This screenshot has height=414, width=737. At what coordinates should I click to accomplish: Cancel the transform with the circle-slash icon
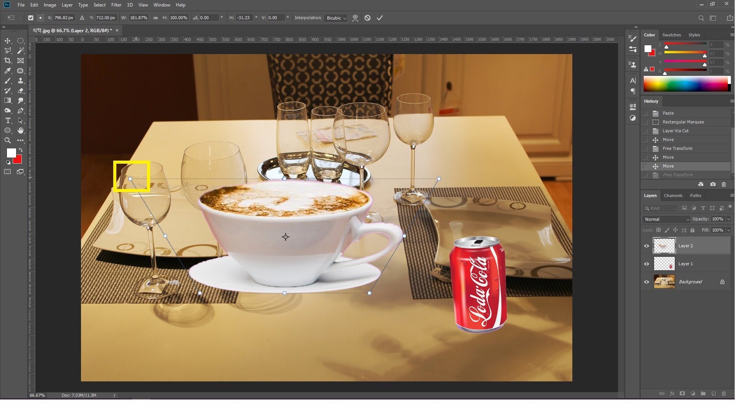point(367,18)
